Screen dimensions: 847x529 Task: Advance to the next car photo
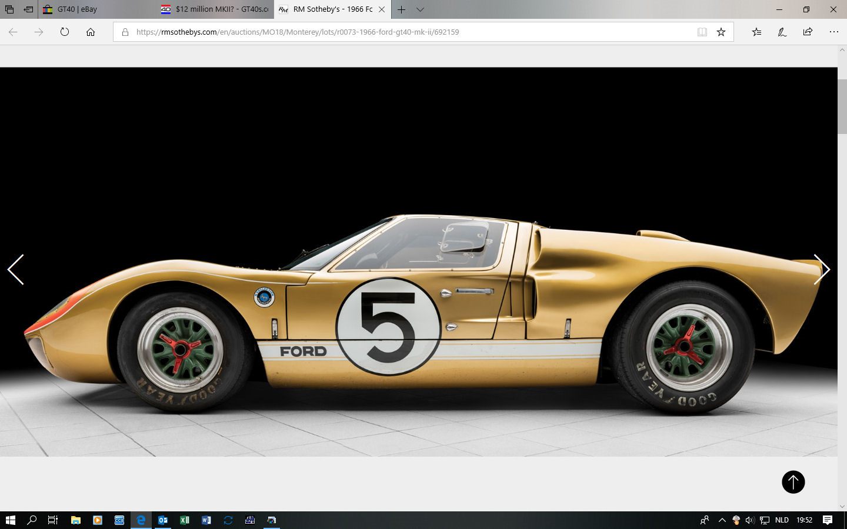(x=822, y=270)
